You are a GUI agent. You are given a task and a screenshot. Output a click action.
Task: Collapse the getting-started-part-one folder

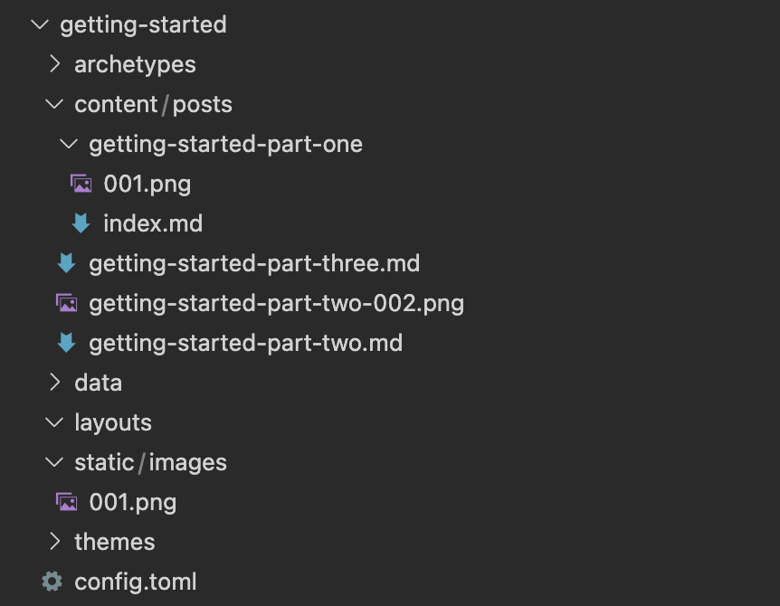[68, 144]
